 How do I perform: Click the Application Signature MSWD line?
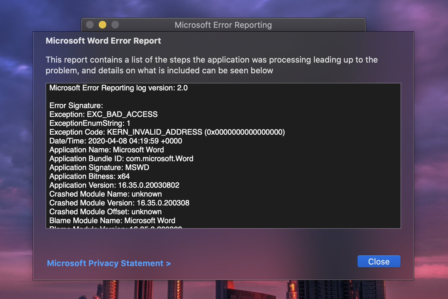(x=99, y=168)
